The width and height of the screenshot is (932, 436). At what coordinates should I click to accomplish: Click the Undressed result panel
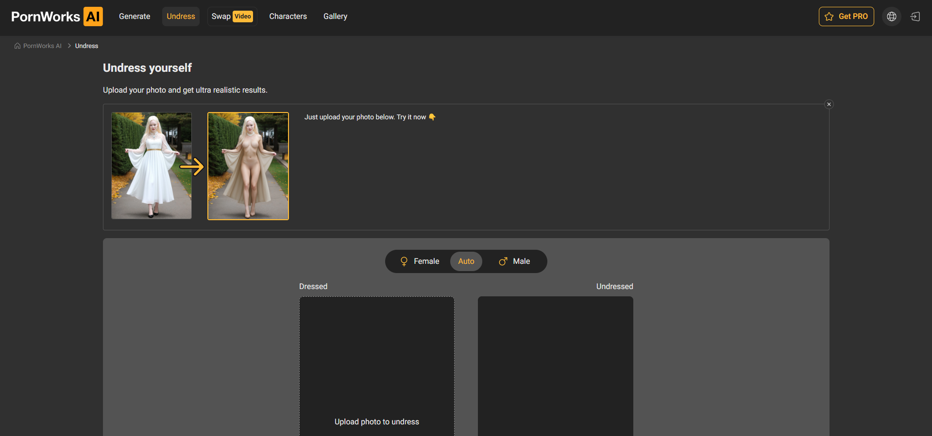coord(556,366)
